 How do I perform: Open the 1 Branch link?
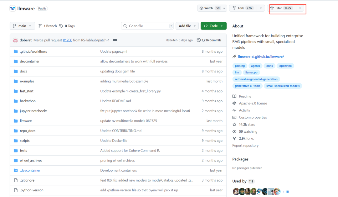coord(48,26)
